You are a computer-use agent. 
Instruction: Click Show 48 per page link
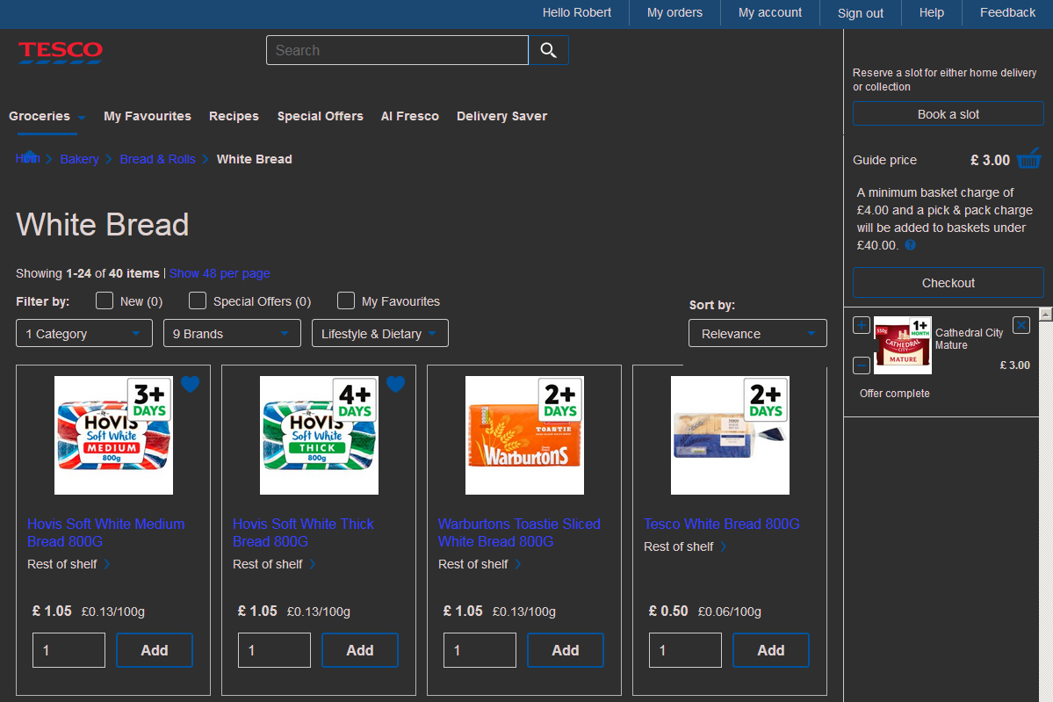pos(220,273)
